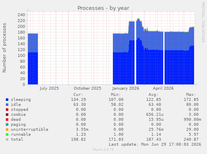Click the 'Last update' timestamp line
Image resolution: width=207 pixels, height=154 pixels.
[x=155, y=144]
